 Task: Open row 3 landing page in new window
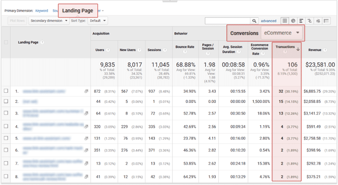pos(86,113)
